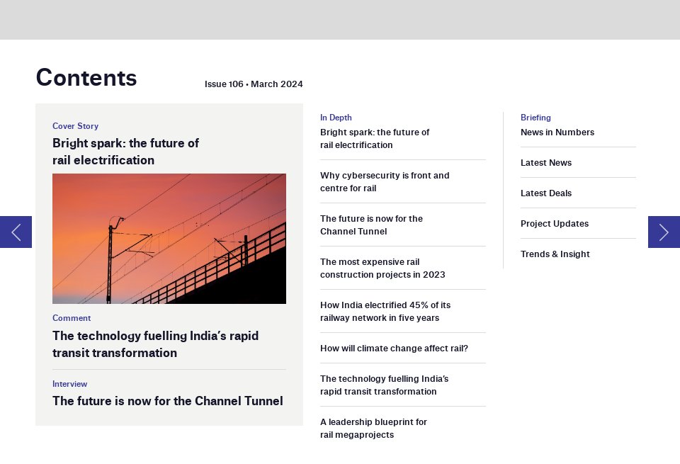This screenshot has width=680, height=464.
Task: Open the Project Updates section
Action: 554,224
